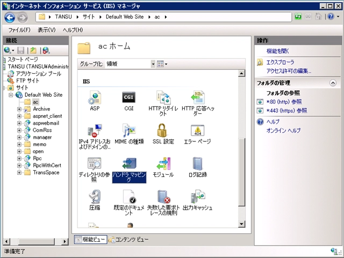Click the TANSU breadcrumb in address bar
This screenshot has height=258, width=344.
click(63, 17)
